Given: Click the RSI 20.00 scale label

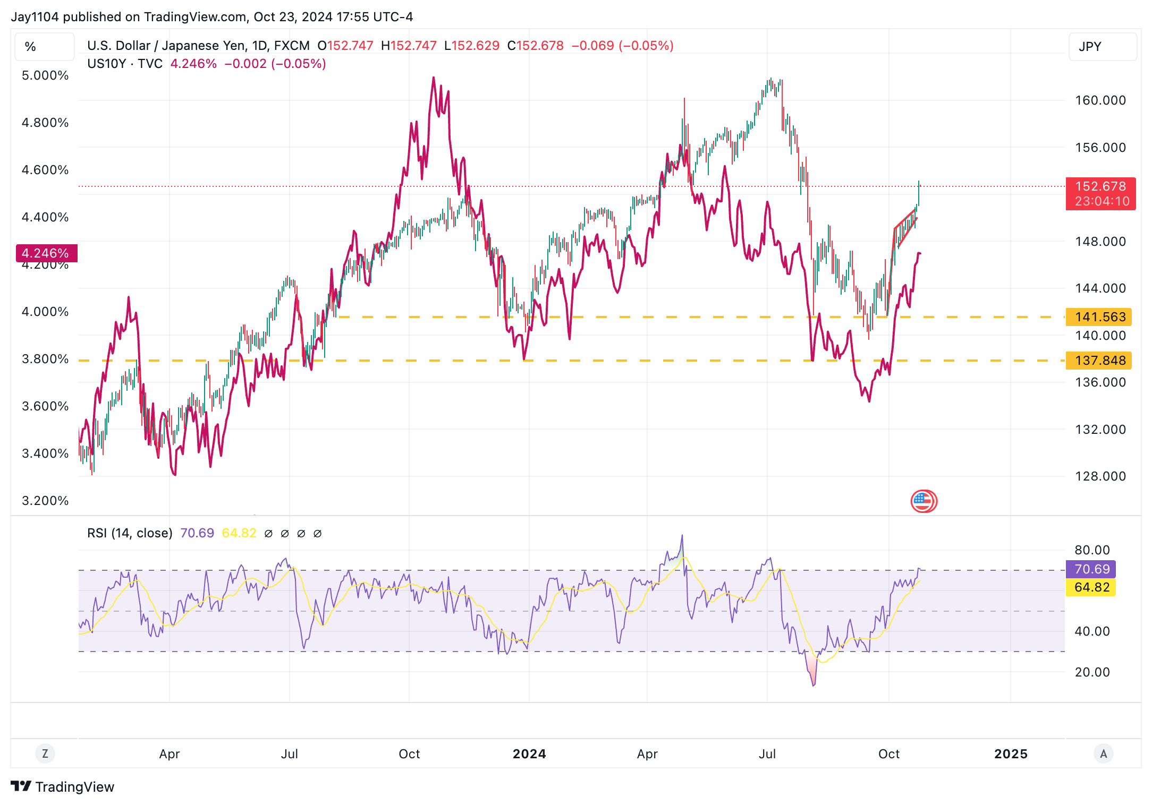Looking at the screenshot, I should tap(1092, 672).
